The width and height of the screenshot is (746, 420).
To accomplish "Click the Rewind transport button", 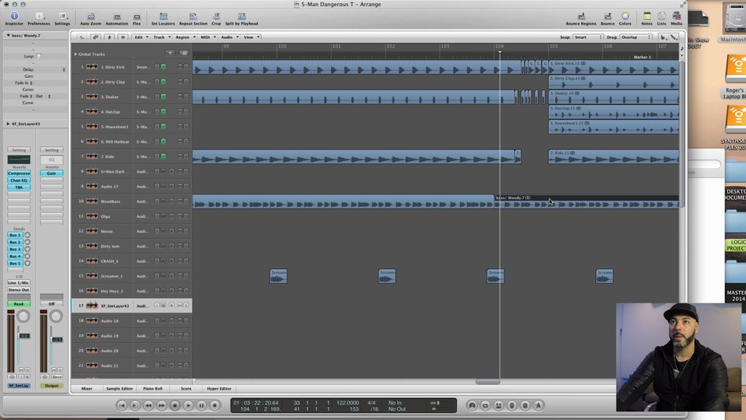I will [148, 405].
